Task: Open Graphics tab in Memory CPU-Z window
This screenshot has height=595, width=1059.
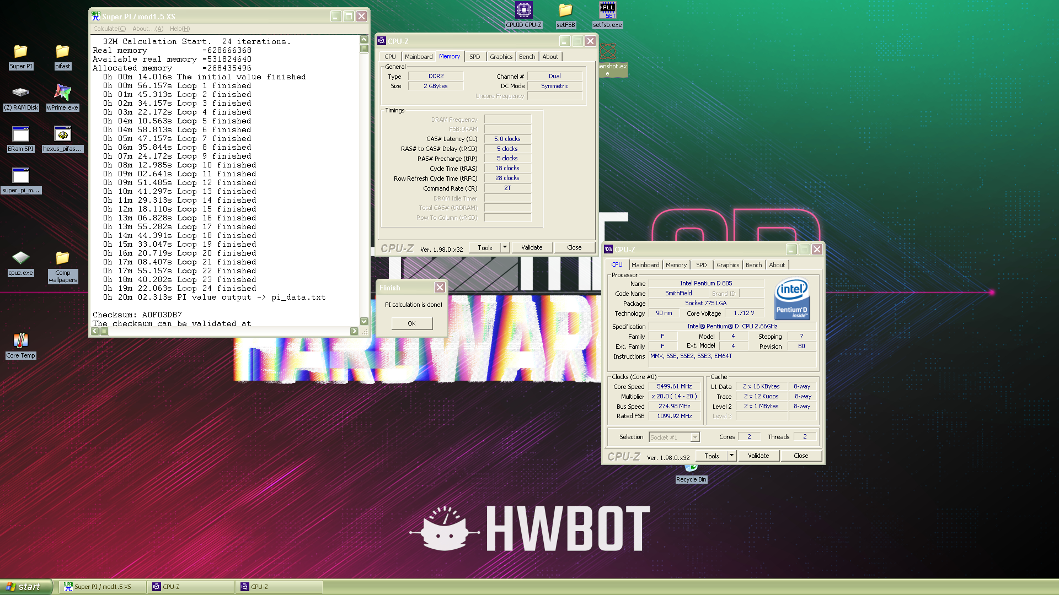Action: click(x=501, y=57)
